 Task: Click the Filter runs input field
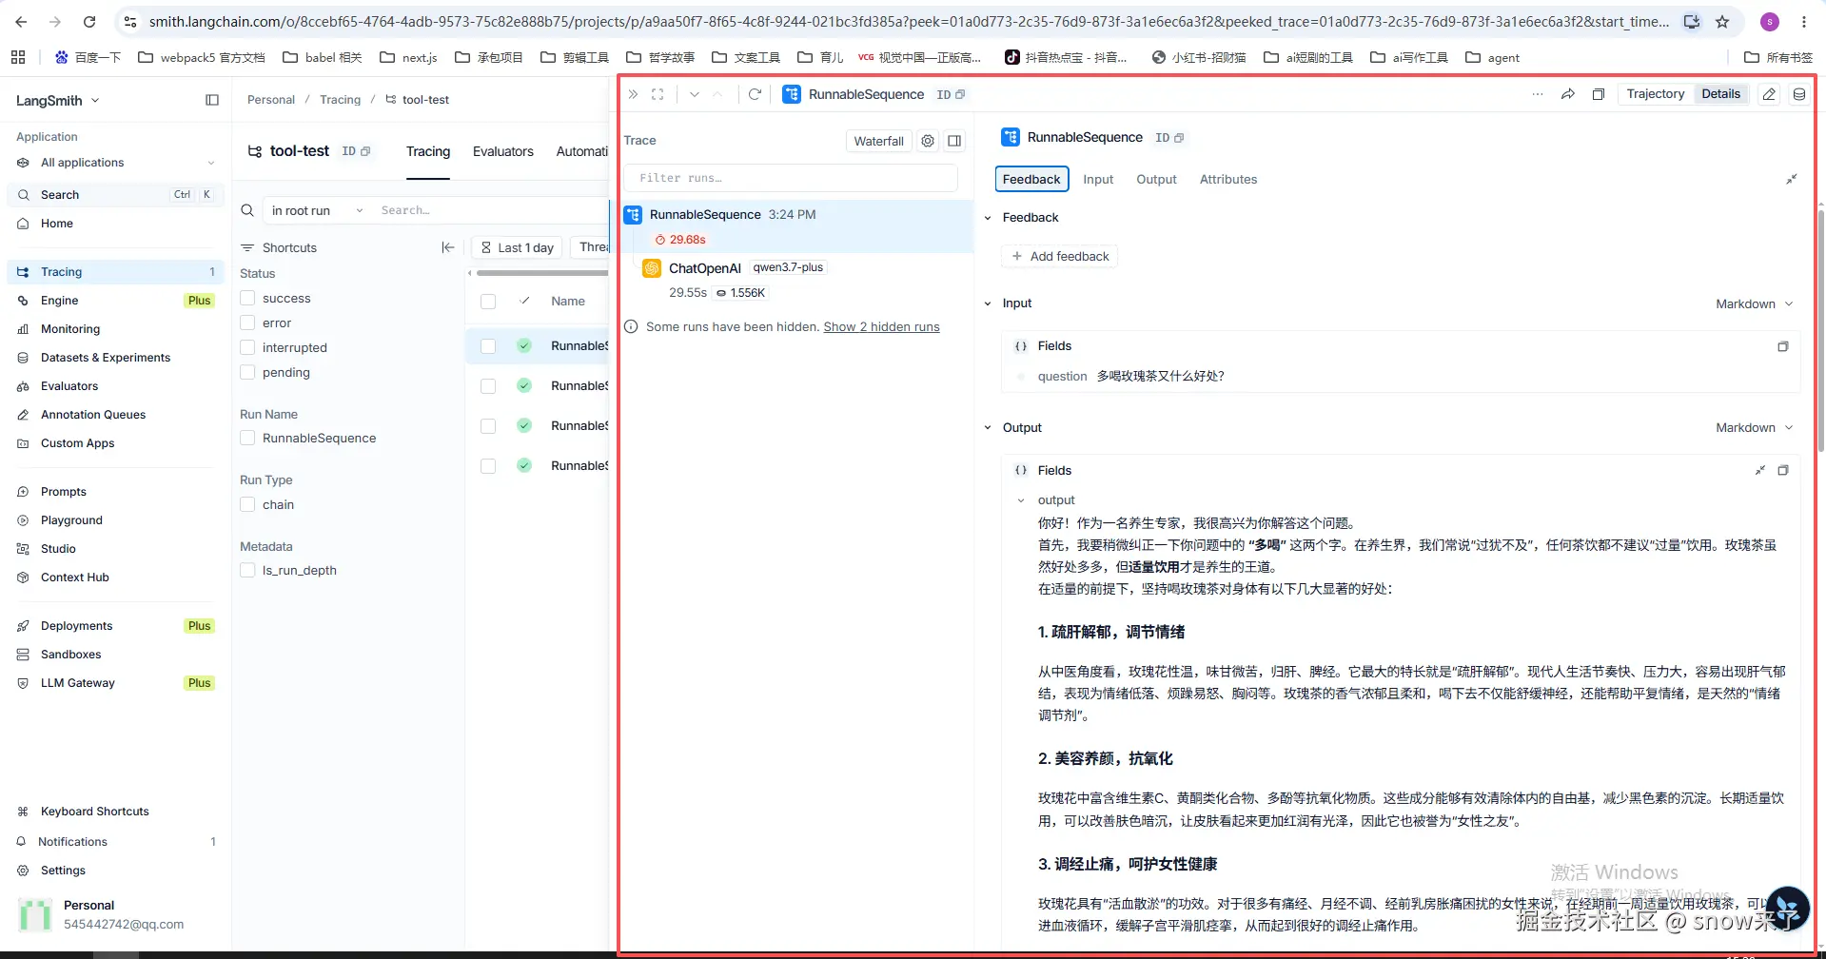[x=791, y=178]
